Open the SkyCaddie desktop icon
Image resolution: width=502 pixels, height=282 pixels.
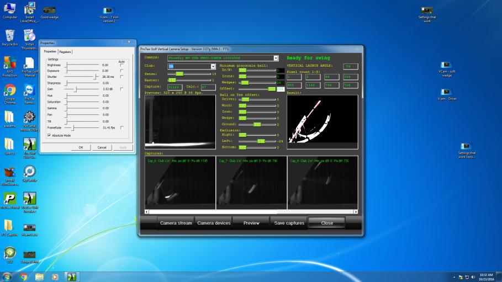click(x=29, y=173)
